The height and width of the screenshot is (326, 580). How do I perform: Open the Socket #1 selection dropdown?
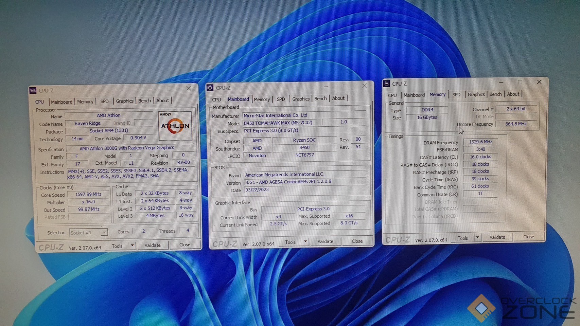(x=89, y=233)
